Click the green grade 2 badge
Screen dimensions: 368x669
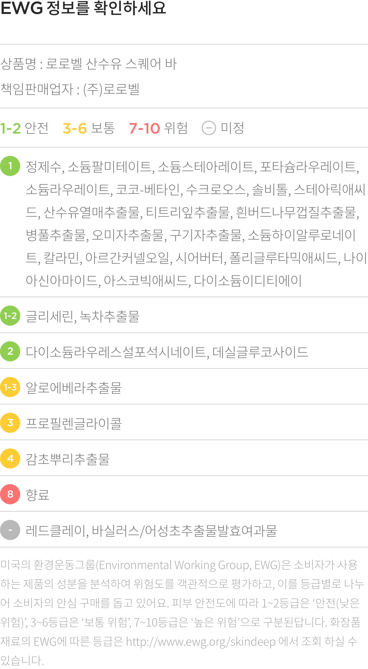coord(10,351)
